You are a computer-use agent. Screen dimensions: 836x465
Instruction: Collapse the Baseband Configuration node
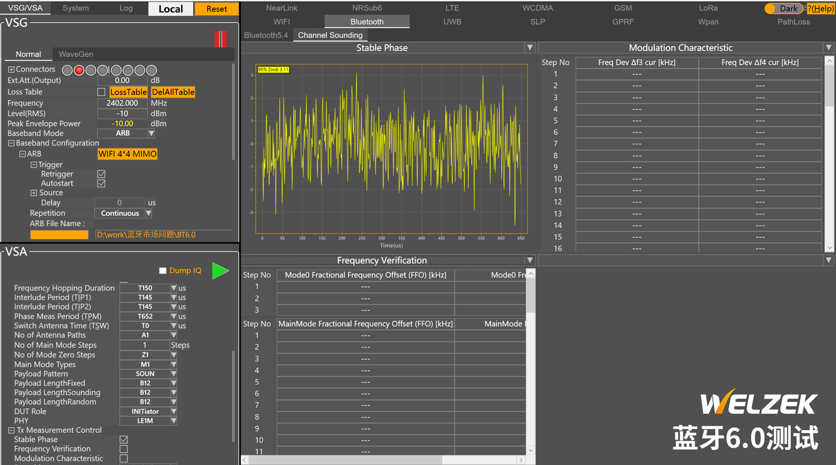tap(11, 143)
